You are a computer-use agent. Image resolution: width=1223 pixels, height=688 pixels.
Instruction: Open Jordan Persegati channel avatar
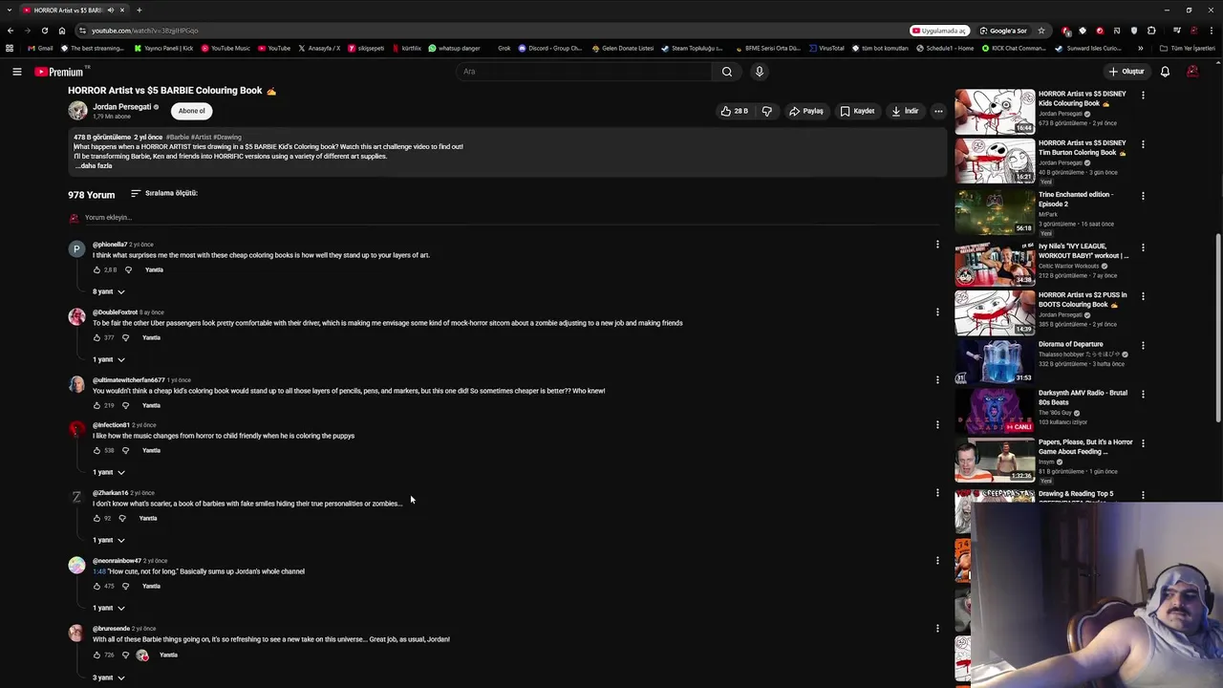tap(77, 111)
